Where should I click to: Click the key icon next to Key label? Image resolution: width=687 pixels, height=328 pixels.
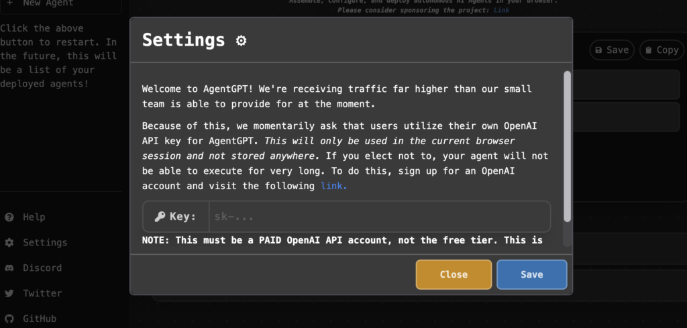(160, 217)
